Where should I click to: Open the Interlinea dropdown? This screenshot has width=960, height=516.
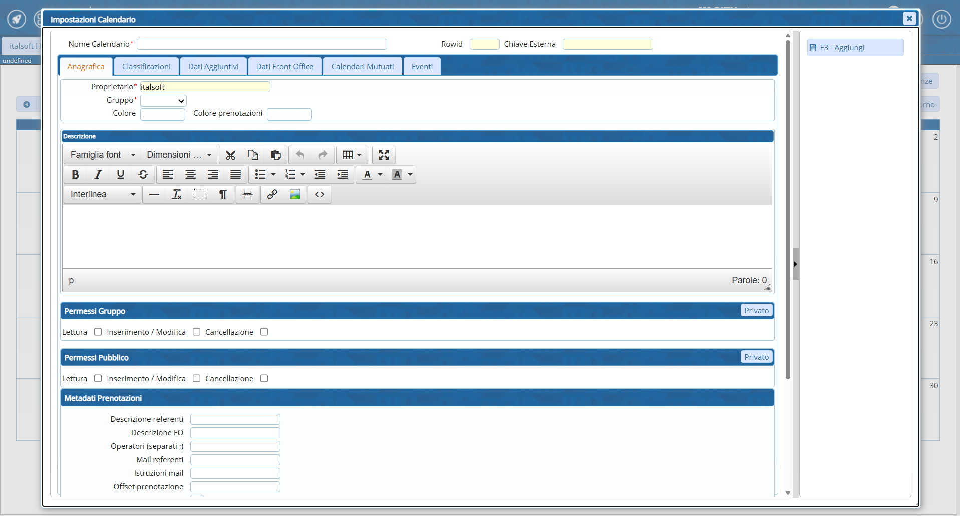[103, 195]
